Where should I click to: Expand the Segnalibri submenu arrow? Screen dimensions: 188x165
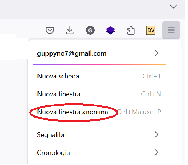(156, 134)
